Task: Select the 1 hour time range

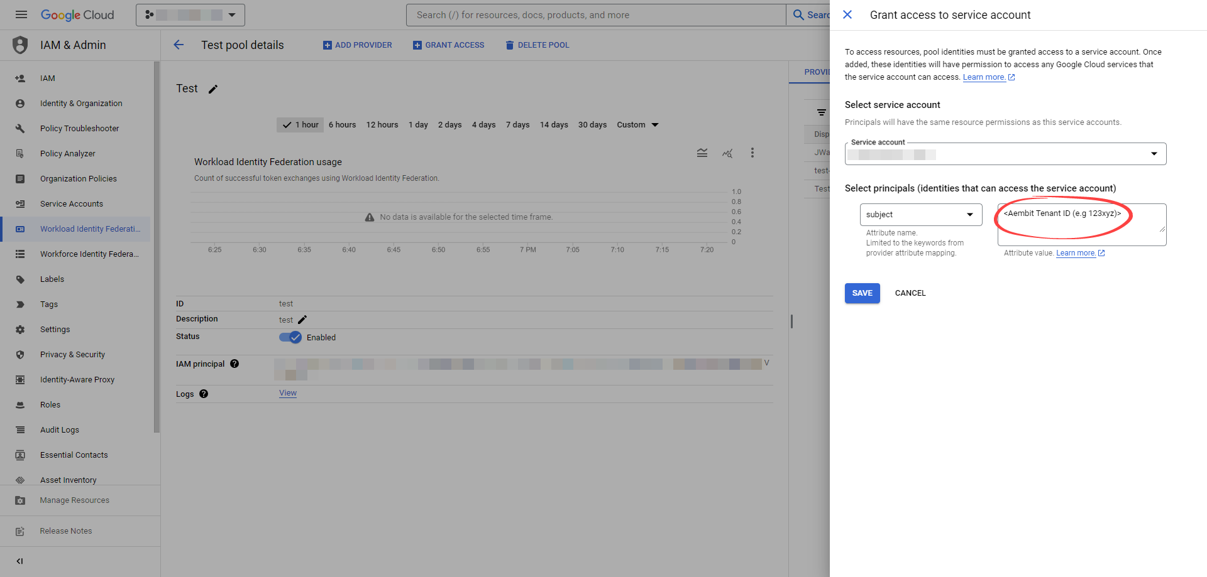Action: point(300,125)
